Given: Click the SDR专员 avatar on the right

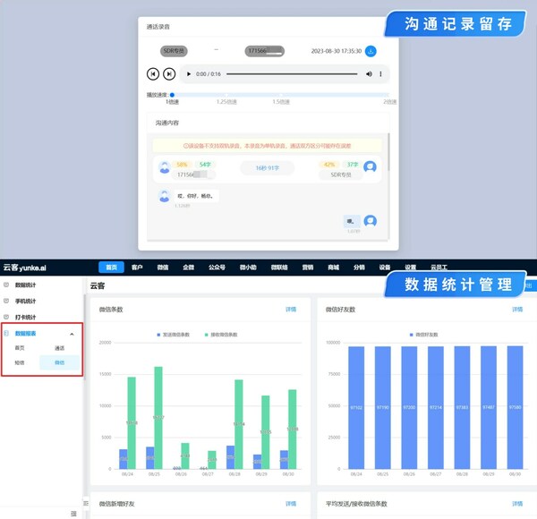Looking at the screenshot, I should (370, 166).
